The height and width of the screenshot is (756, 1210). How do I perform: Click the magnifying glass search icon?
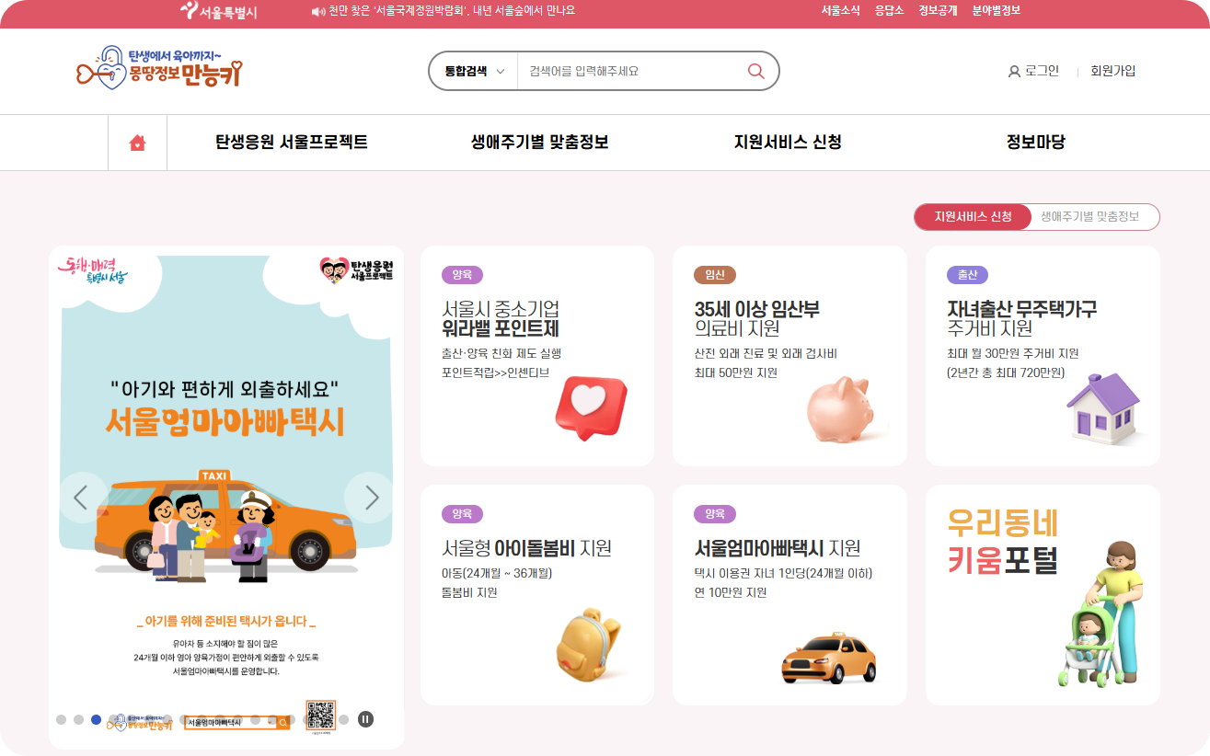tap(756, 70)
